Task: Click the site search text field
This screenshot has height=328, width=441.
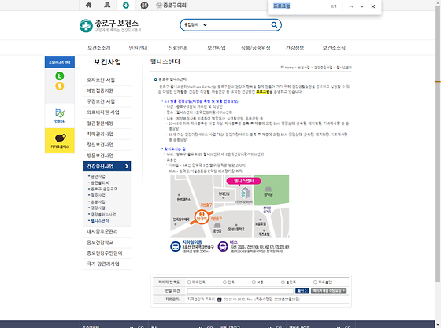Action: click(238, 24)
